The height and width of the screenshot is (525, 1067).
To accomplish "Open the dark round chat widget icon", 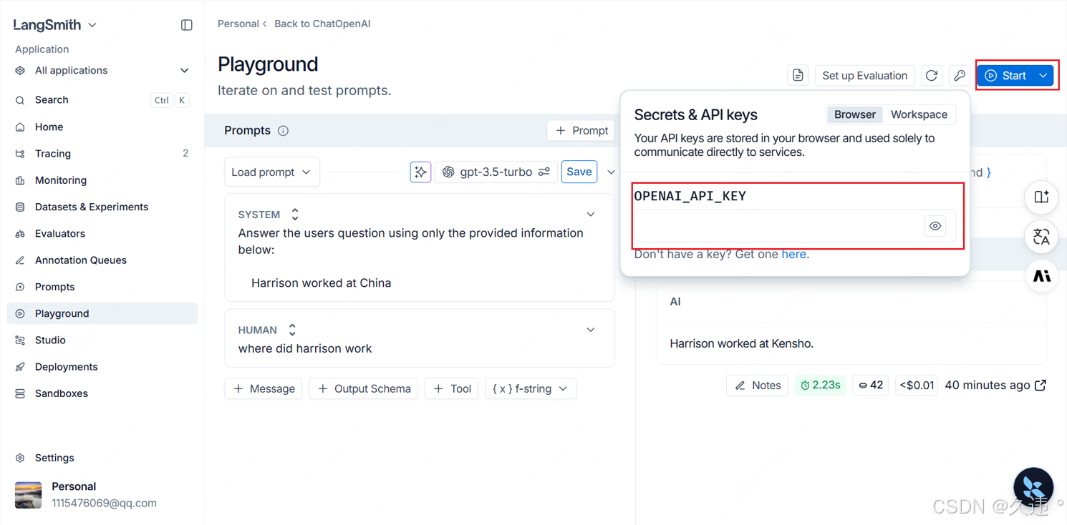I will click(x=1033, y=488).
